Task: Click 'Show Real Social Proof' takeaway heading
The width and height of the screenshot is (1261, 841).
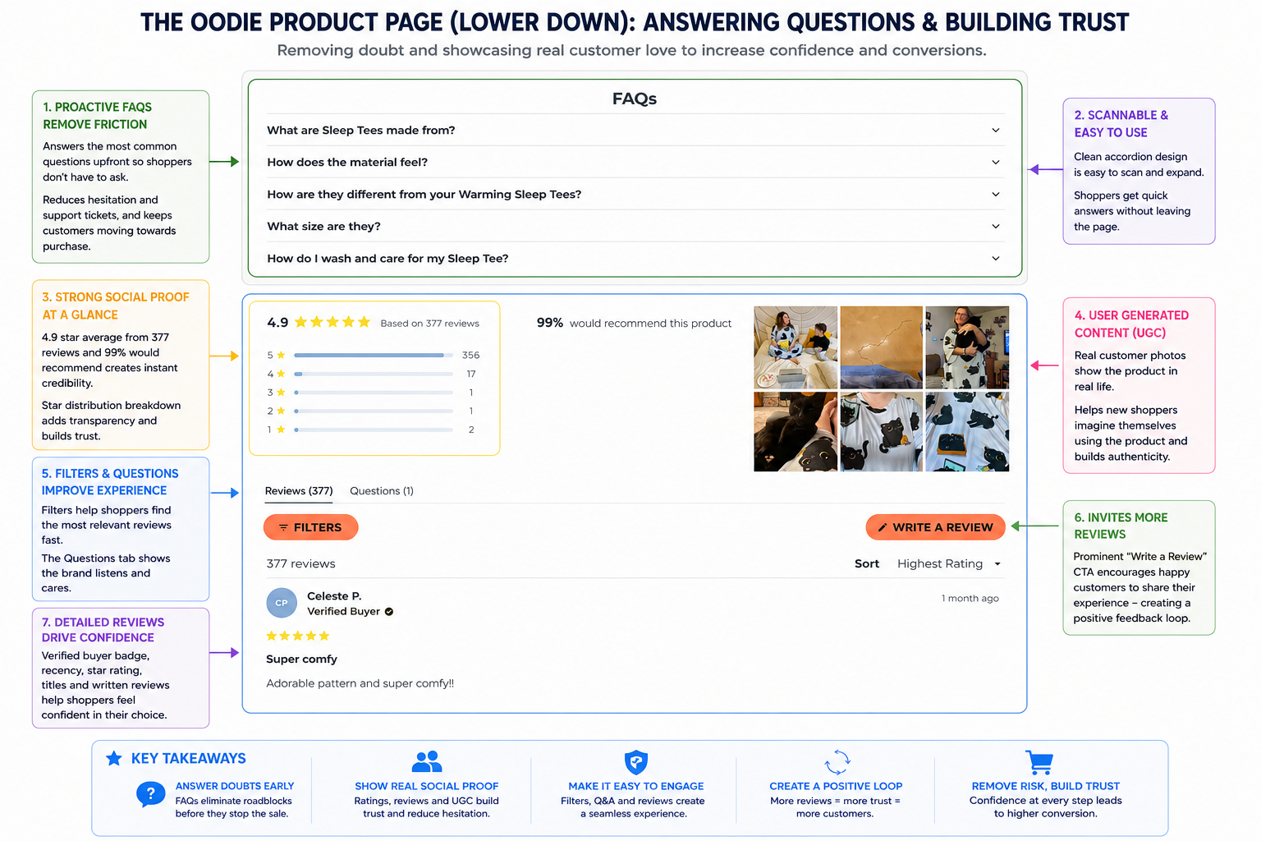Action: (427, 786)
